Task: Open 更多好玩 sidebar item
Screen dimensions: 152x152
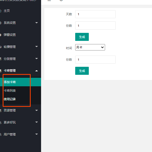Action: [x=10, y=122]
